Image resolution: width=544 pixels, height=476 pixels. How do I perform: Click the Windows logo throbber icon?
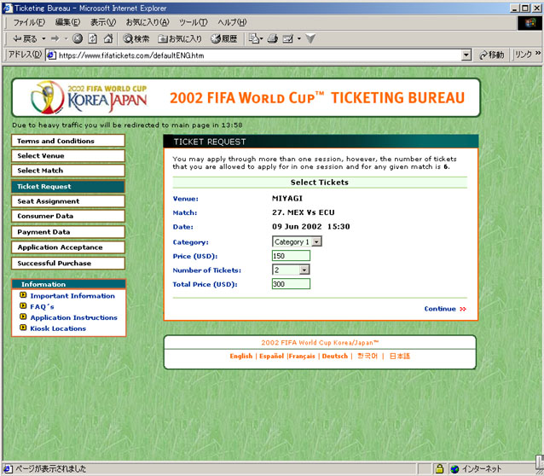tap(530, 23)
